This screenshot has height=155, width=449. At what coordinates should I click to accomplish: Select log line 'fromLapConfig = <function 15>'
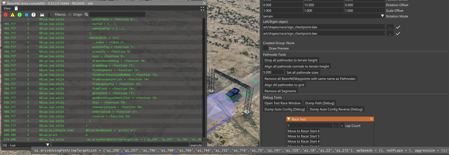click(x=117, y=84)
